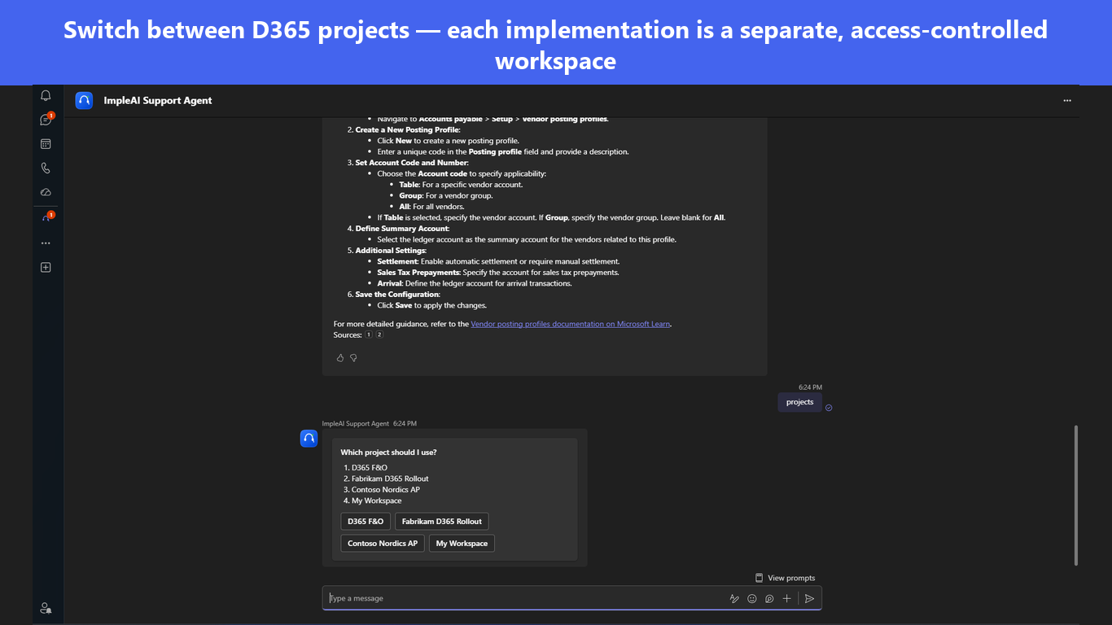The image size is (1112, 625).
Task: Click the 'Sources:' label
Action: coord(348,334)
